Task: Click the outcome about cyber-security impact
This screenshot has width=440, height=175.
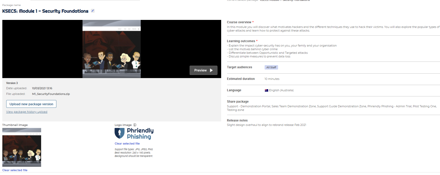Action: click(282, 46)
